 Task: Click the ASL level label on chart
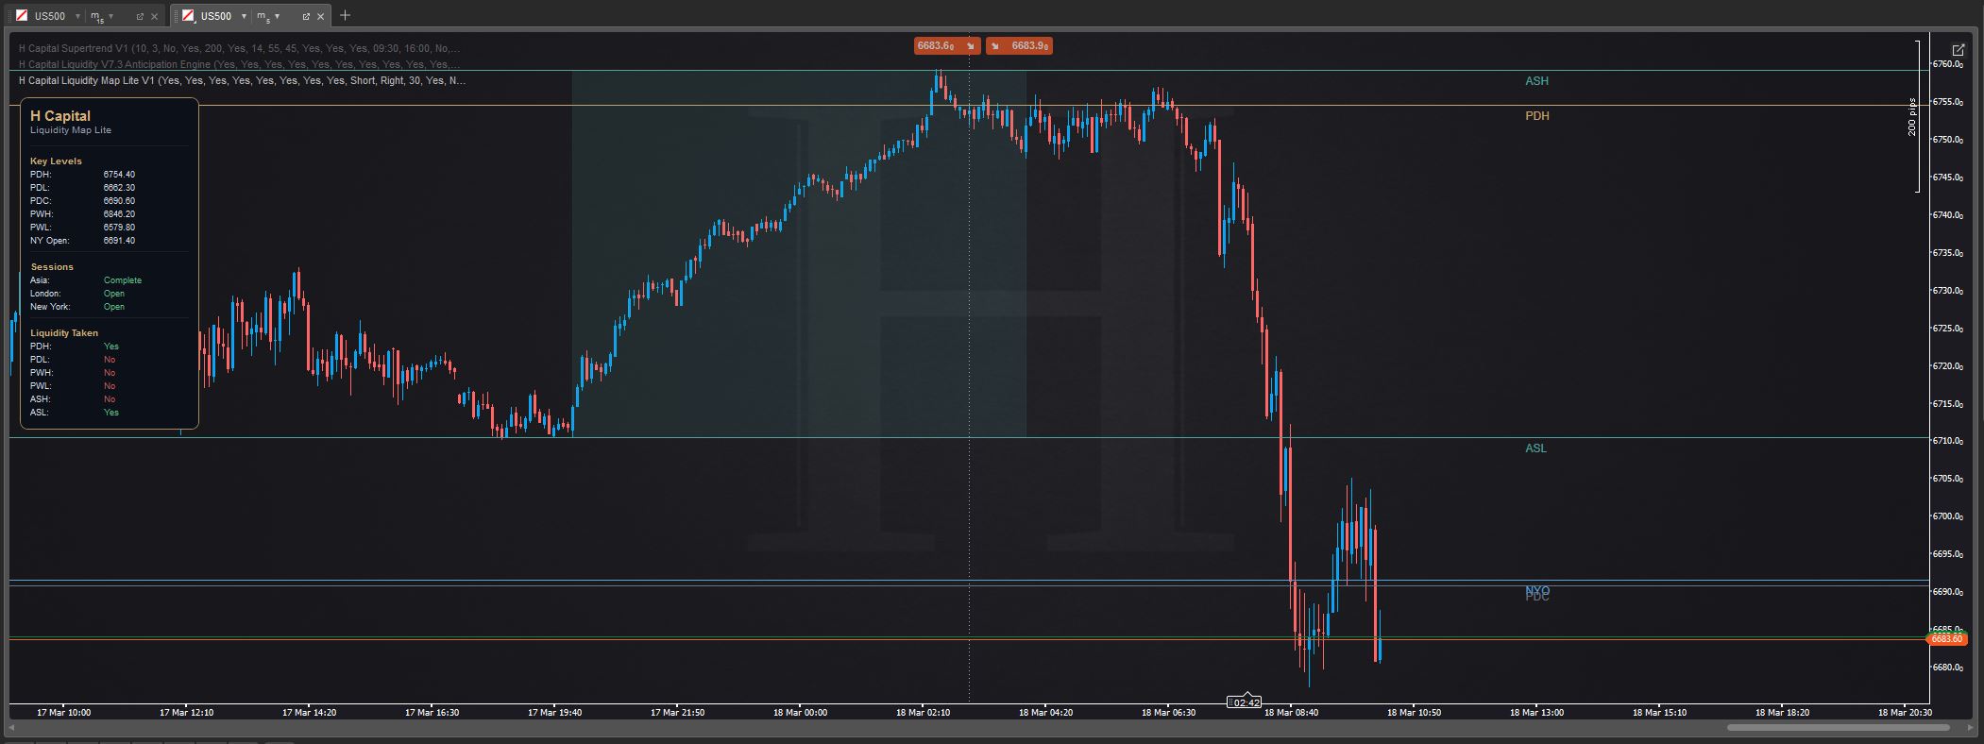[x=1535, y=448]
